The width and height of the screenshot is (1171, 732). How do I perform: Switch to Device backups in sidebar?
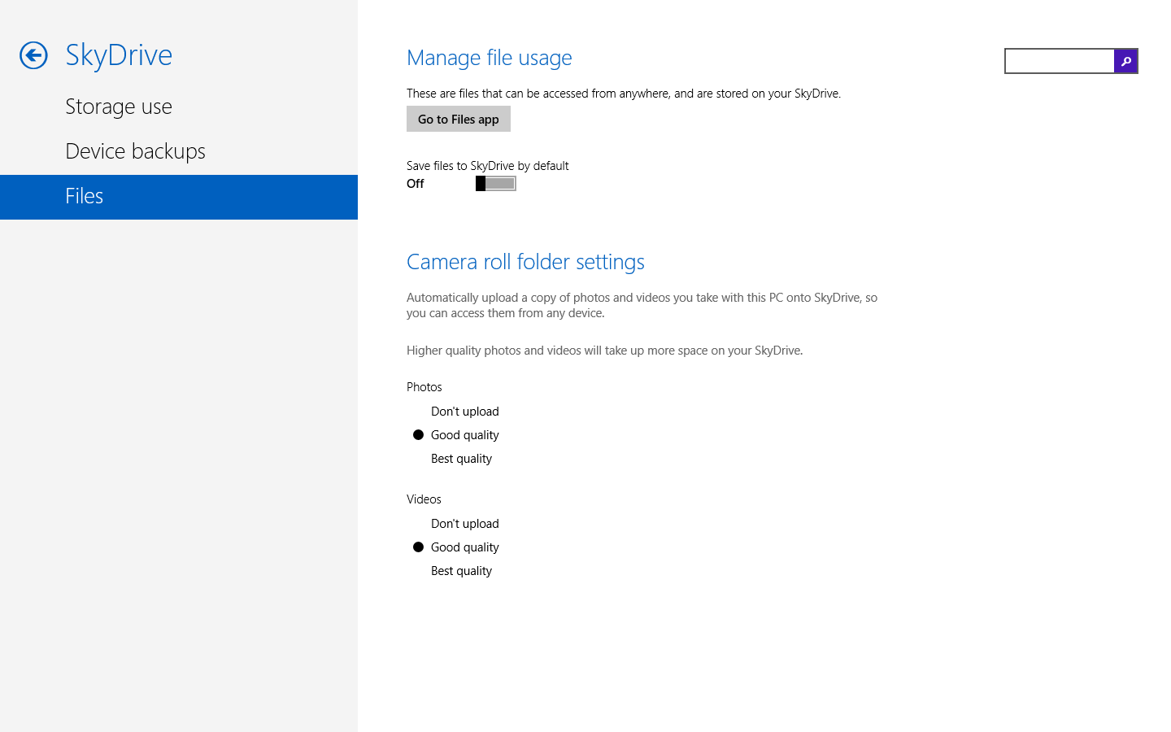click(x=135, y=151)
